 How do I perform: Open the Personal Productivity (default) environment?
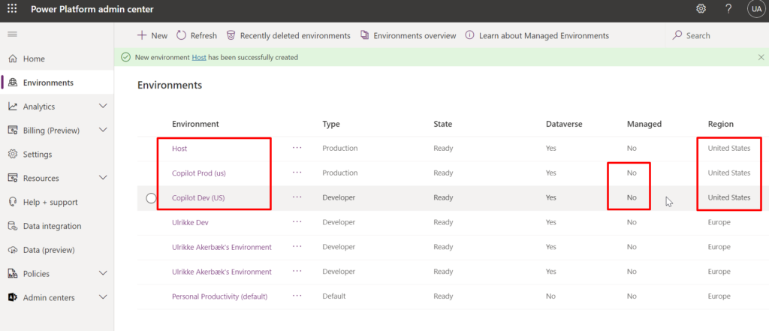pyautogui.click(x=220, y=296)
